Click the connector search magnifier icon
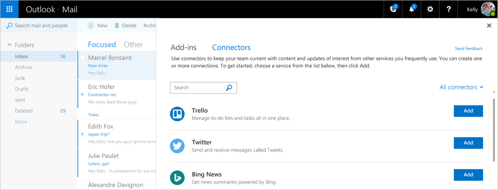The image size is (498, 190). (229, 88)
